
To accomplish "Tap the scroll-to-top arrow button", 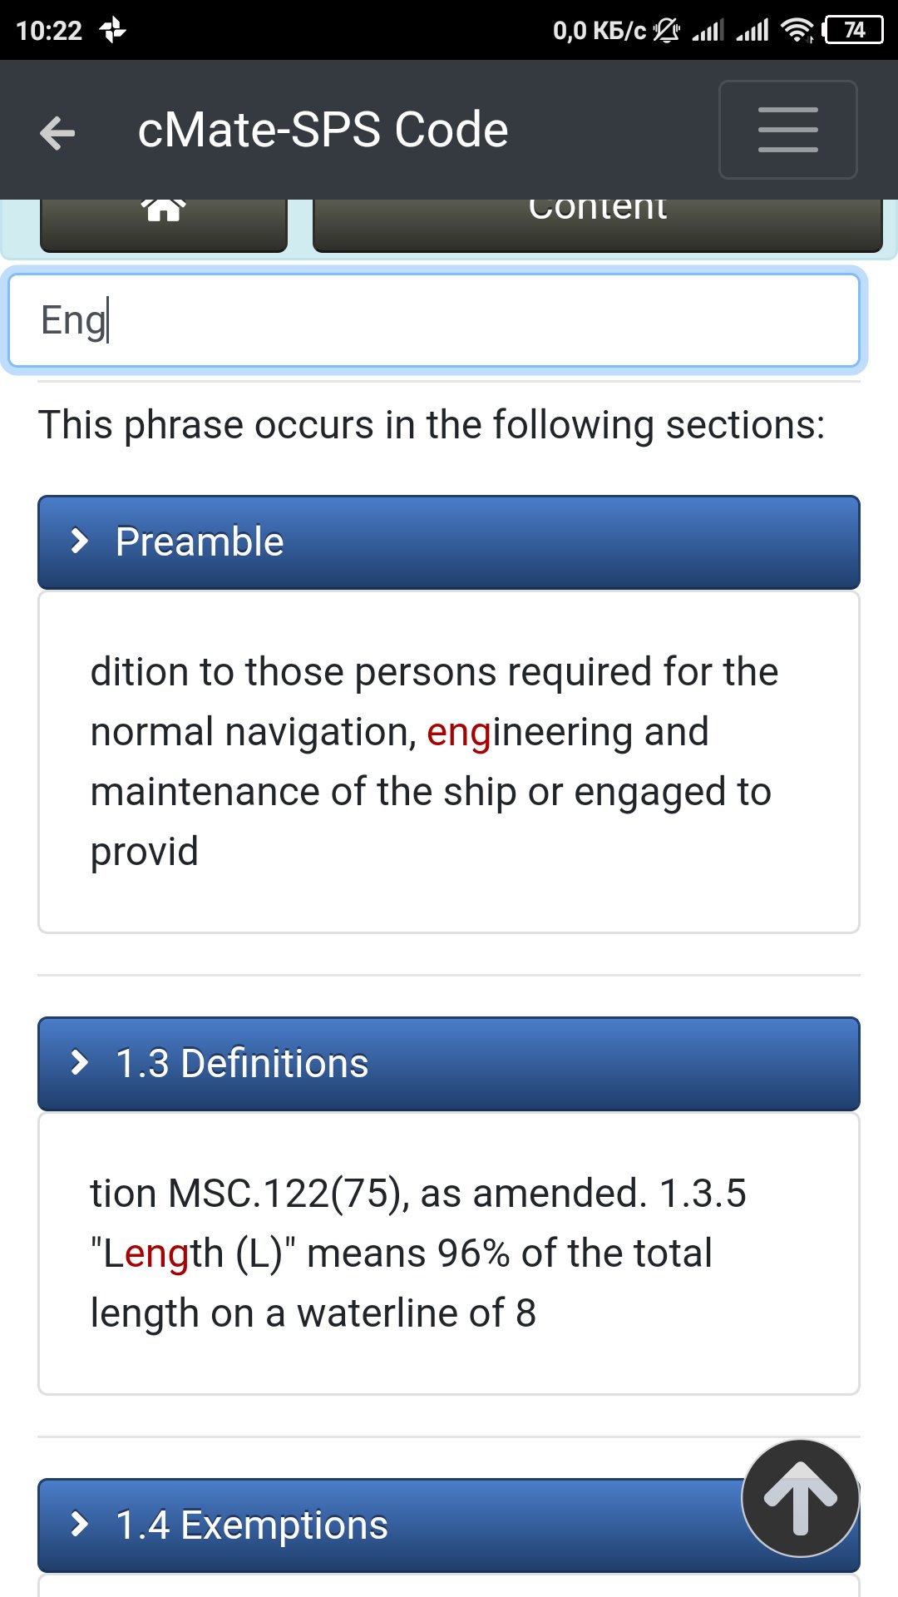I will pyautogui.click(x=800, y=1497).
